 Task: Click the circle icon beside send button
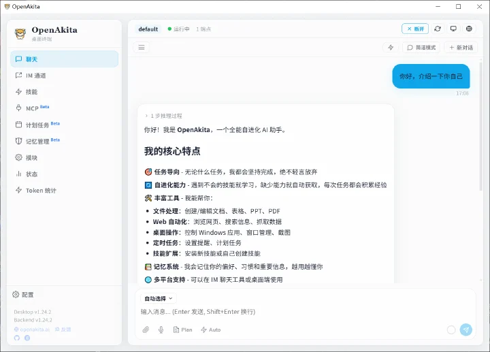(451, 330)
